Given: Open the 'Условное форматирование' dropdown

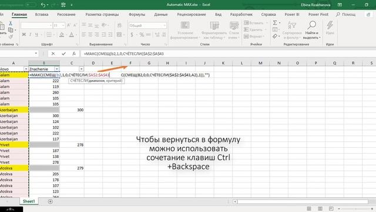Looking at the screenshot, I should coord(185,30).
